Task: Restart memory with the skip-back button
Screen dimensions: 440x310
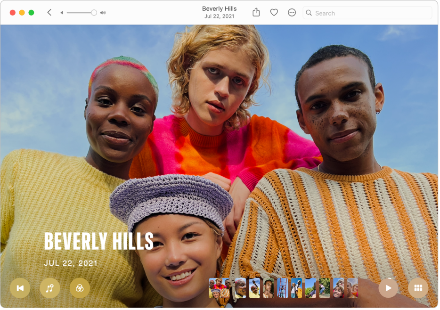Action: (x=20, y=288)
